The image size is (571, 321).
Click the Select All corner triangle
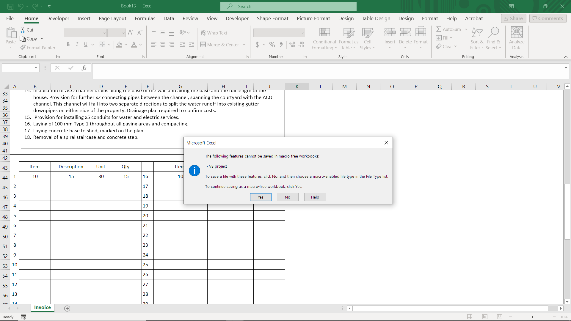pos(6,86)
